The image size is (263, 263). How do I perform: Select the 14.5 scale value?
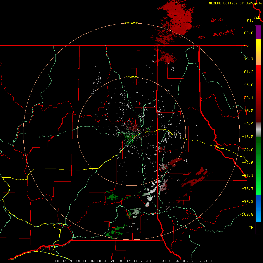pos(249,111)
